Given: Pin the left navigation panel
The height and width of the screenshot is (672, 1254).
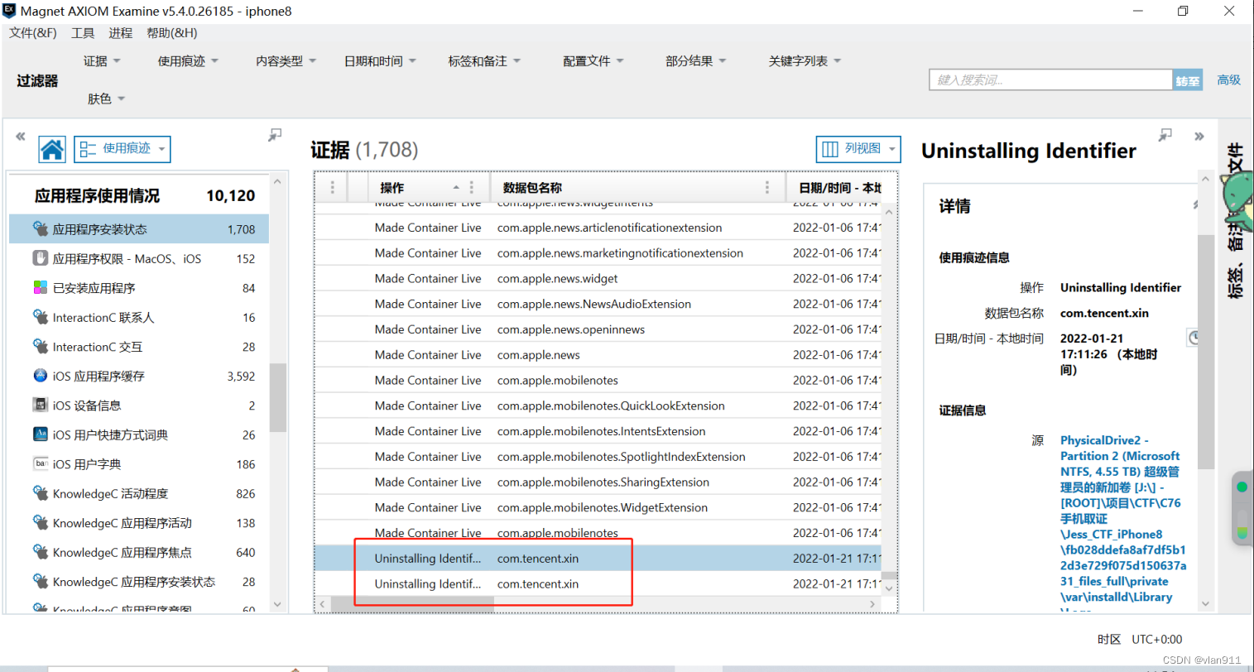Looking at the screenshot, I should (x=275, y=135).
